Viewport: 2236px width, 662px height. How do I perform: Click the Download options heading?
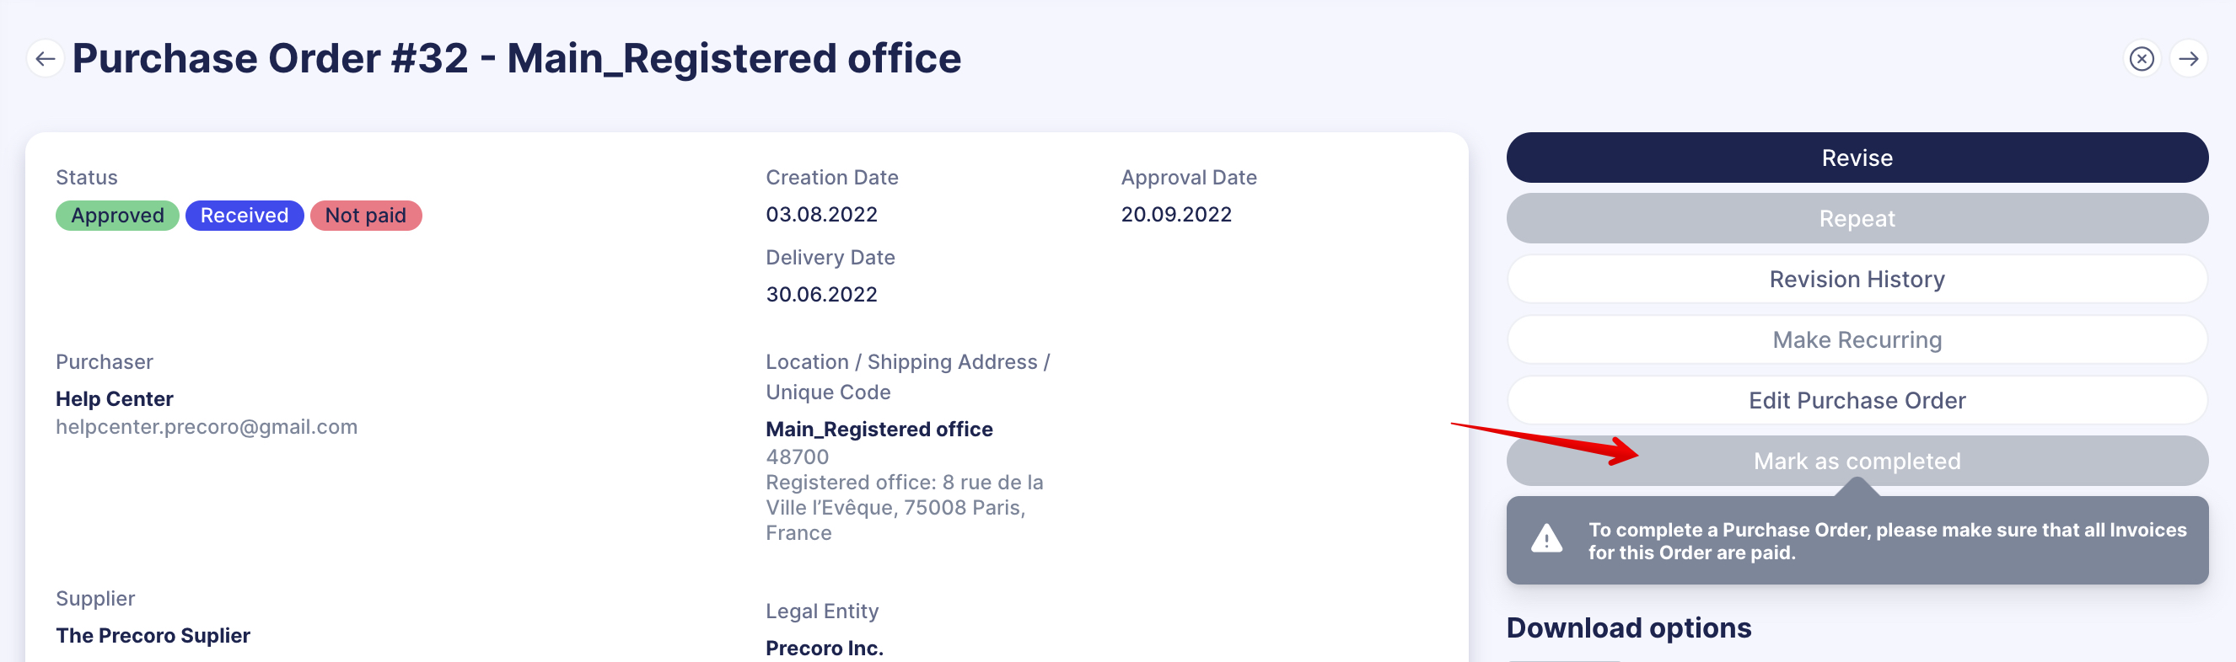click(1628, 628)
